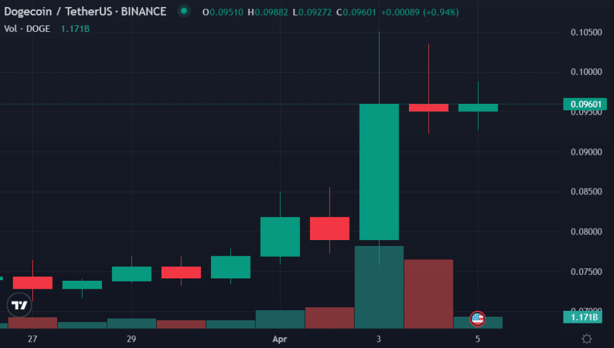Click the 0.10000 price axis label
Screen dimensions: 614x348
click(586, 72)
